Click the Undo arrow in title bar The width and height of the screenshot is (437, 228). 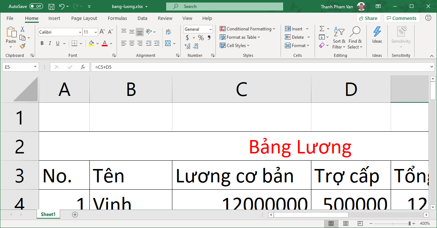62,7
